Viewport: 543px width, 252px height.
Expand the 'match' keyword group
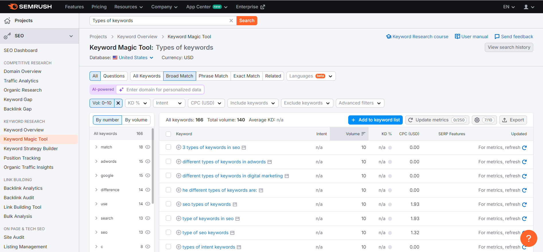coord(96,147)
